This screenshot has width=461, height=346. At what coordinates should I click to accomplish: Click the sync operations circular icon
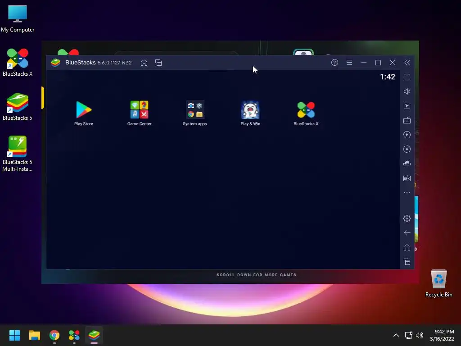(x=407, y=149)
